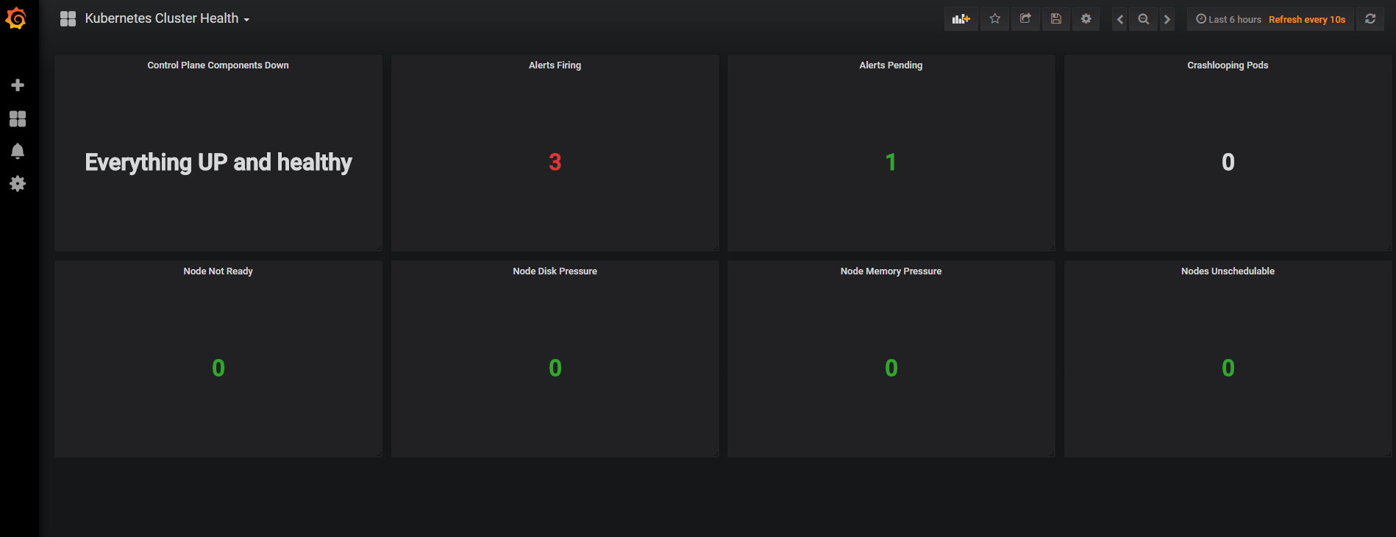Zoom out time range with magnifier icon

click(1144, 19)
